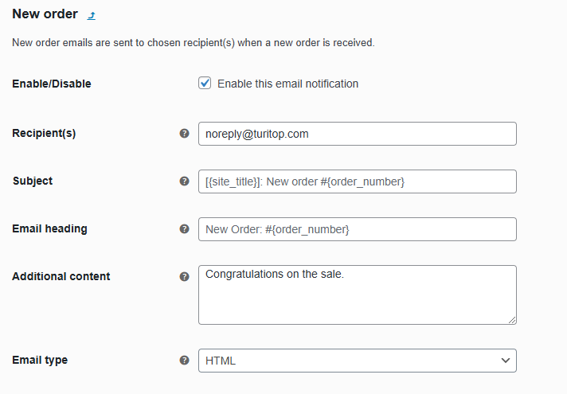Click the help icon next to Recipient(s)
Viewport: 567px width, 394px height.
[x=185, y=134]
